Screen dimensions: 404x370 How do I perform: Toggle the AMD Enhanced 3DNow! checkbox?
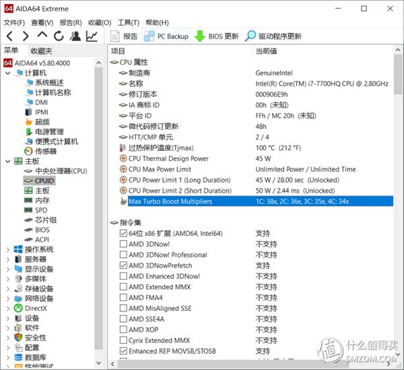click(x=123, y=276)
